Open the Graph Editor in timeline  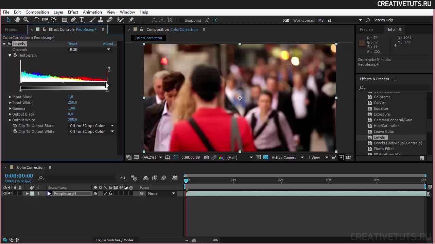pyautogui.click(x=175, y=178)
